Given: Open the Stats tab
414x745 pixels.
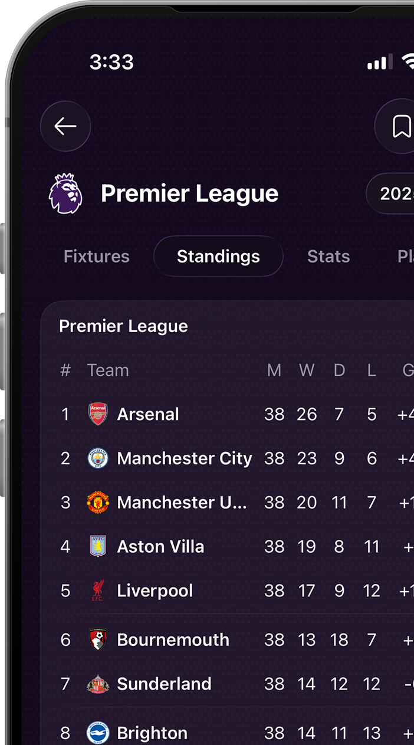Looking at the screenshot, I should 328,257.
